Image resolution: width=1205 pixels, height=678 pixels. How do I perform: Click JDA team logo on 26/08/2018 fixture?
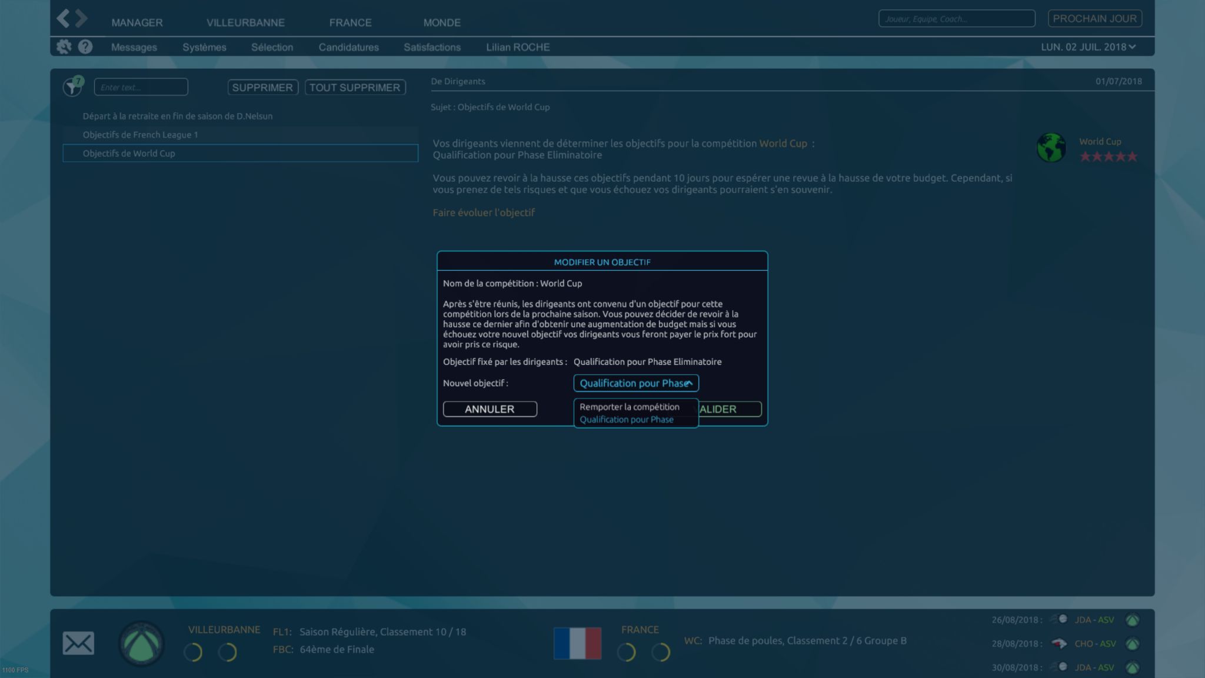point(1059,619)
